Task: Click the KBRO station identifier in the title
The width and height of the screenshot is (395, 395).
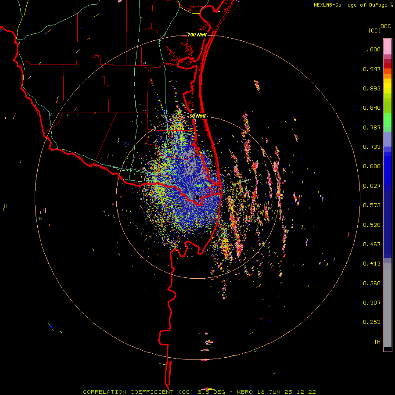Action: click(x=244, y=392)
